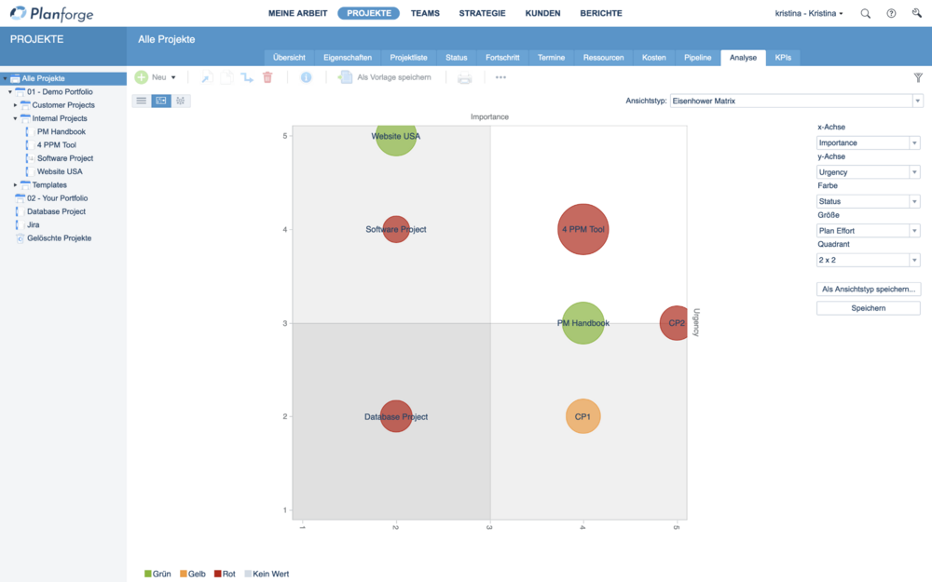932x582 pixels.
Task: Select the matrix chart view toggle
Action: coord(161,101)
